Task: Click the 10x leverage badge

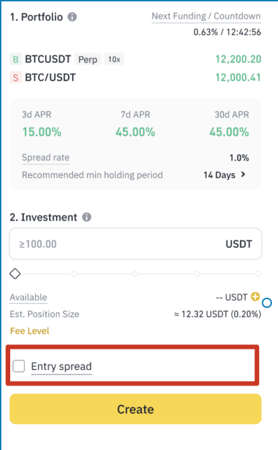Action: pyautogui.click(x=114, y=59)
